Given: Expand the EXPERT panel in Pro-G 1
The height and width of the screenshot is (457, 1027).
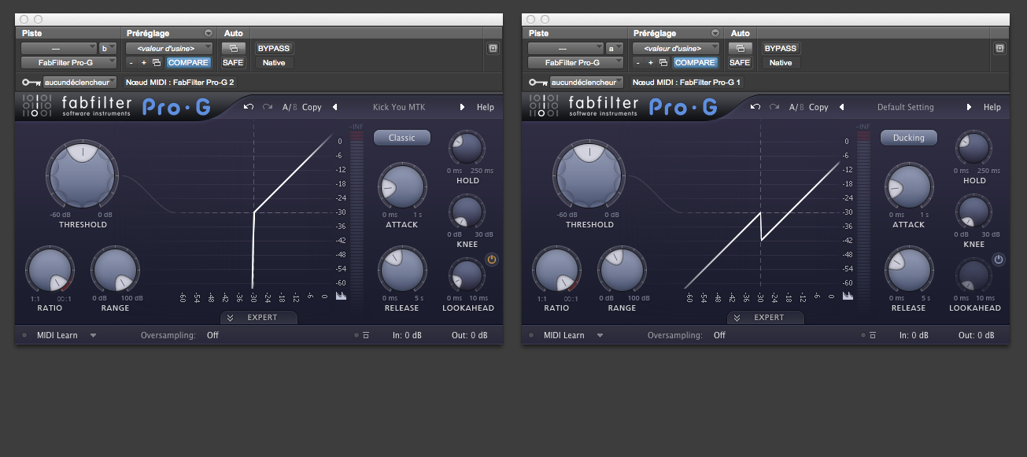Looking at the screenshot, I should tap(766, 318).
